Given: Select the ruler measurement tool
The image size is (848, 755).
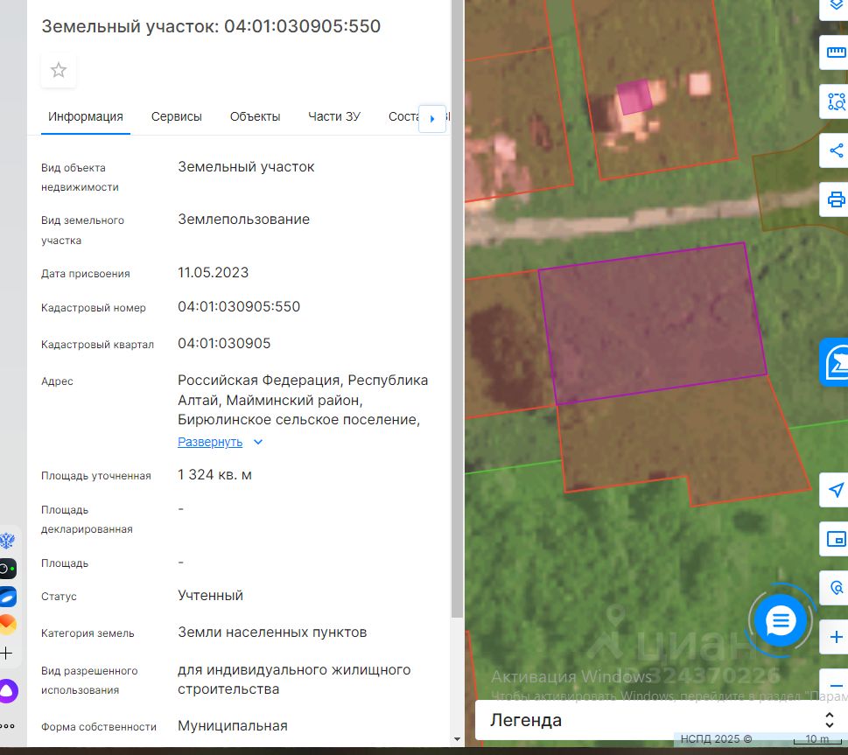Looking at the screenshot, I should point(835,52).
